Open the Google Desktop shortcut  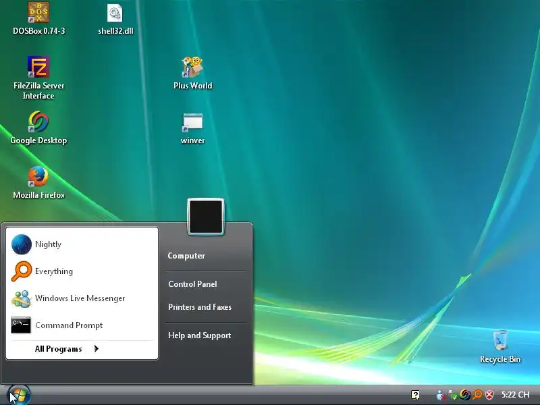tap(38, 128)
